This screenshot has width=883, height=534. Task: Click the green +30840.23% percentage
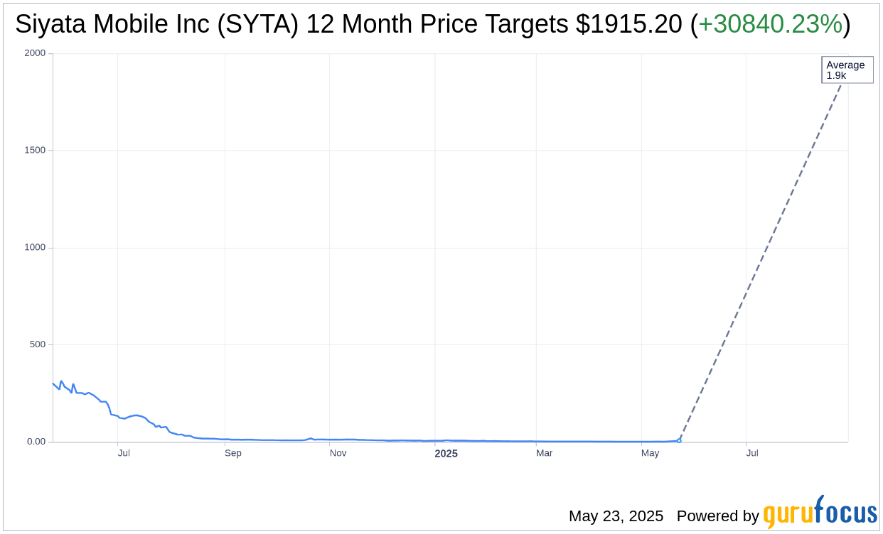click(770, 24)
